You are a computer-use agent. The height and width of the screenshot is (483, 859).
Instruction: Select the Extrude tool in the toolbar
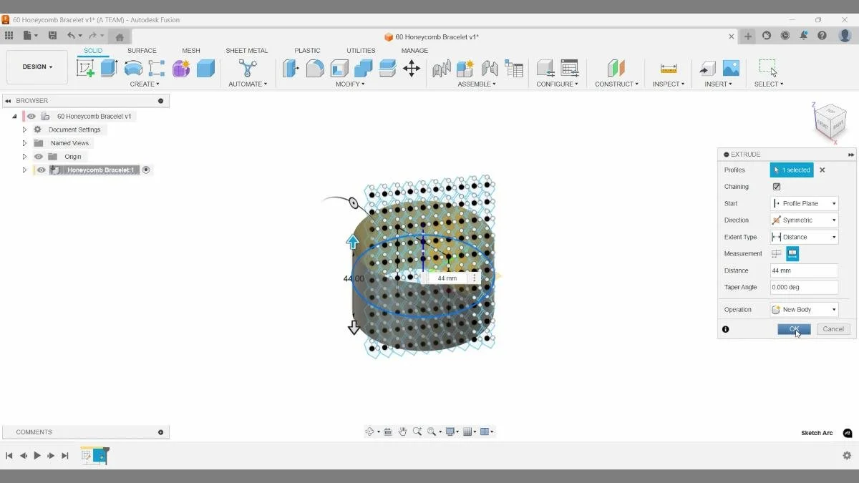click(109, 68)
